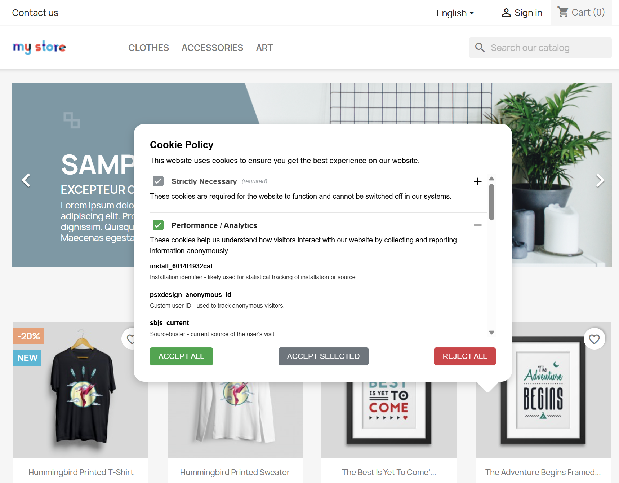The height and width of the screenshot is (483, 619).
Task: Uncheck the Performance / Analytics checkbox
Action: click(158, 225)
